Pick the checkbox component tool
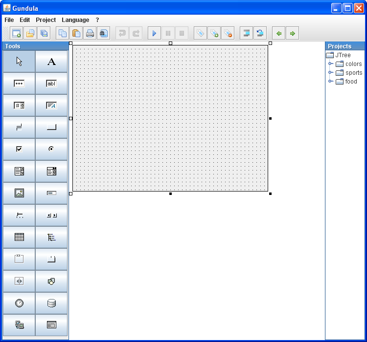Screen dimensions: 367x342 point(19,149)
